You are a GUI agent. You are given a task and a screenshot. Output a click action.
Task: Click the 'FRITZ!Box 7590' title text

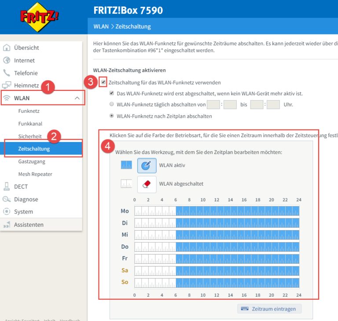tap(128, 11)
